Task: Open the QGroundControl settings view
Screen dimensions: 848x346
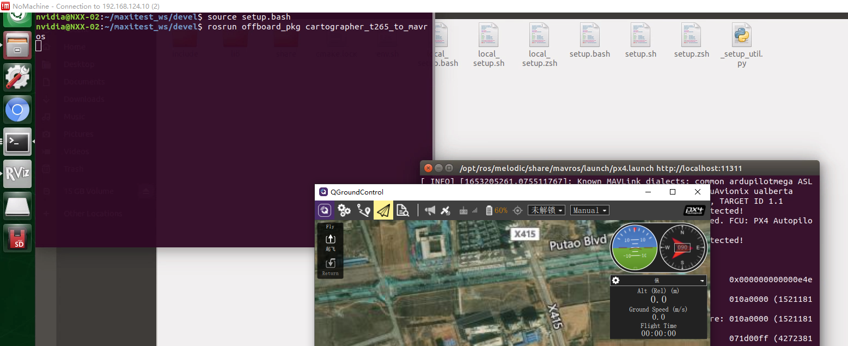Action: click(344, 210)
